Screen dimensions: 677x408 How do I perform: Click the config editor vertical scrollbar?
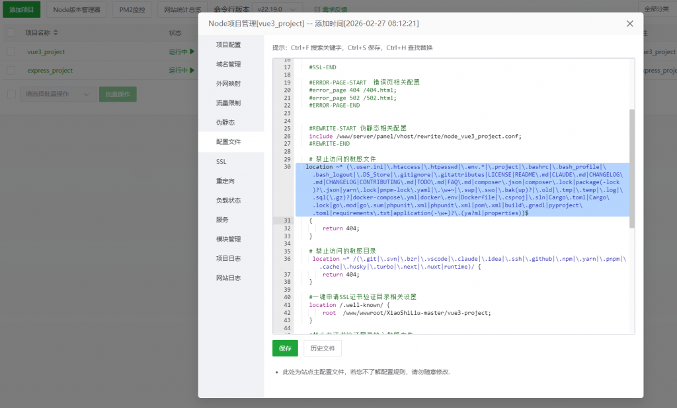coord(631,168)
